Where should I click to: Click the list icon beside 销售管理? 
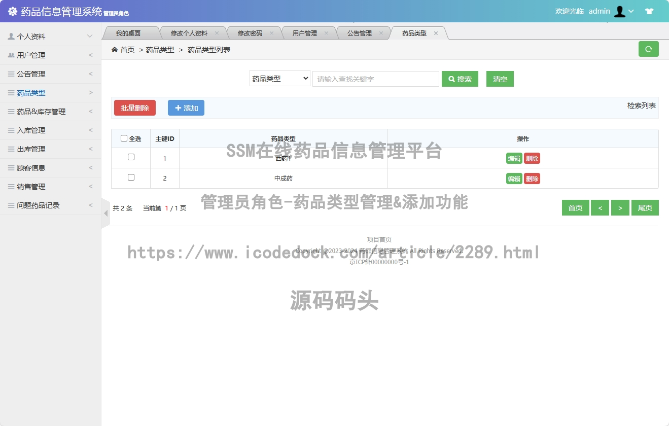point(11,187)
